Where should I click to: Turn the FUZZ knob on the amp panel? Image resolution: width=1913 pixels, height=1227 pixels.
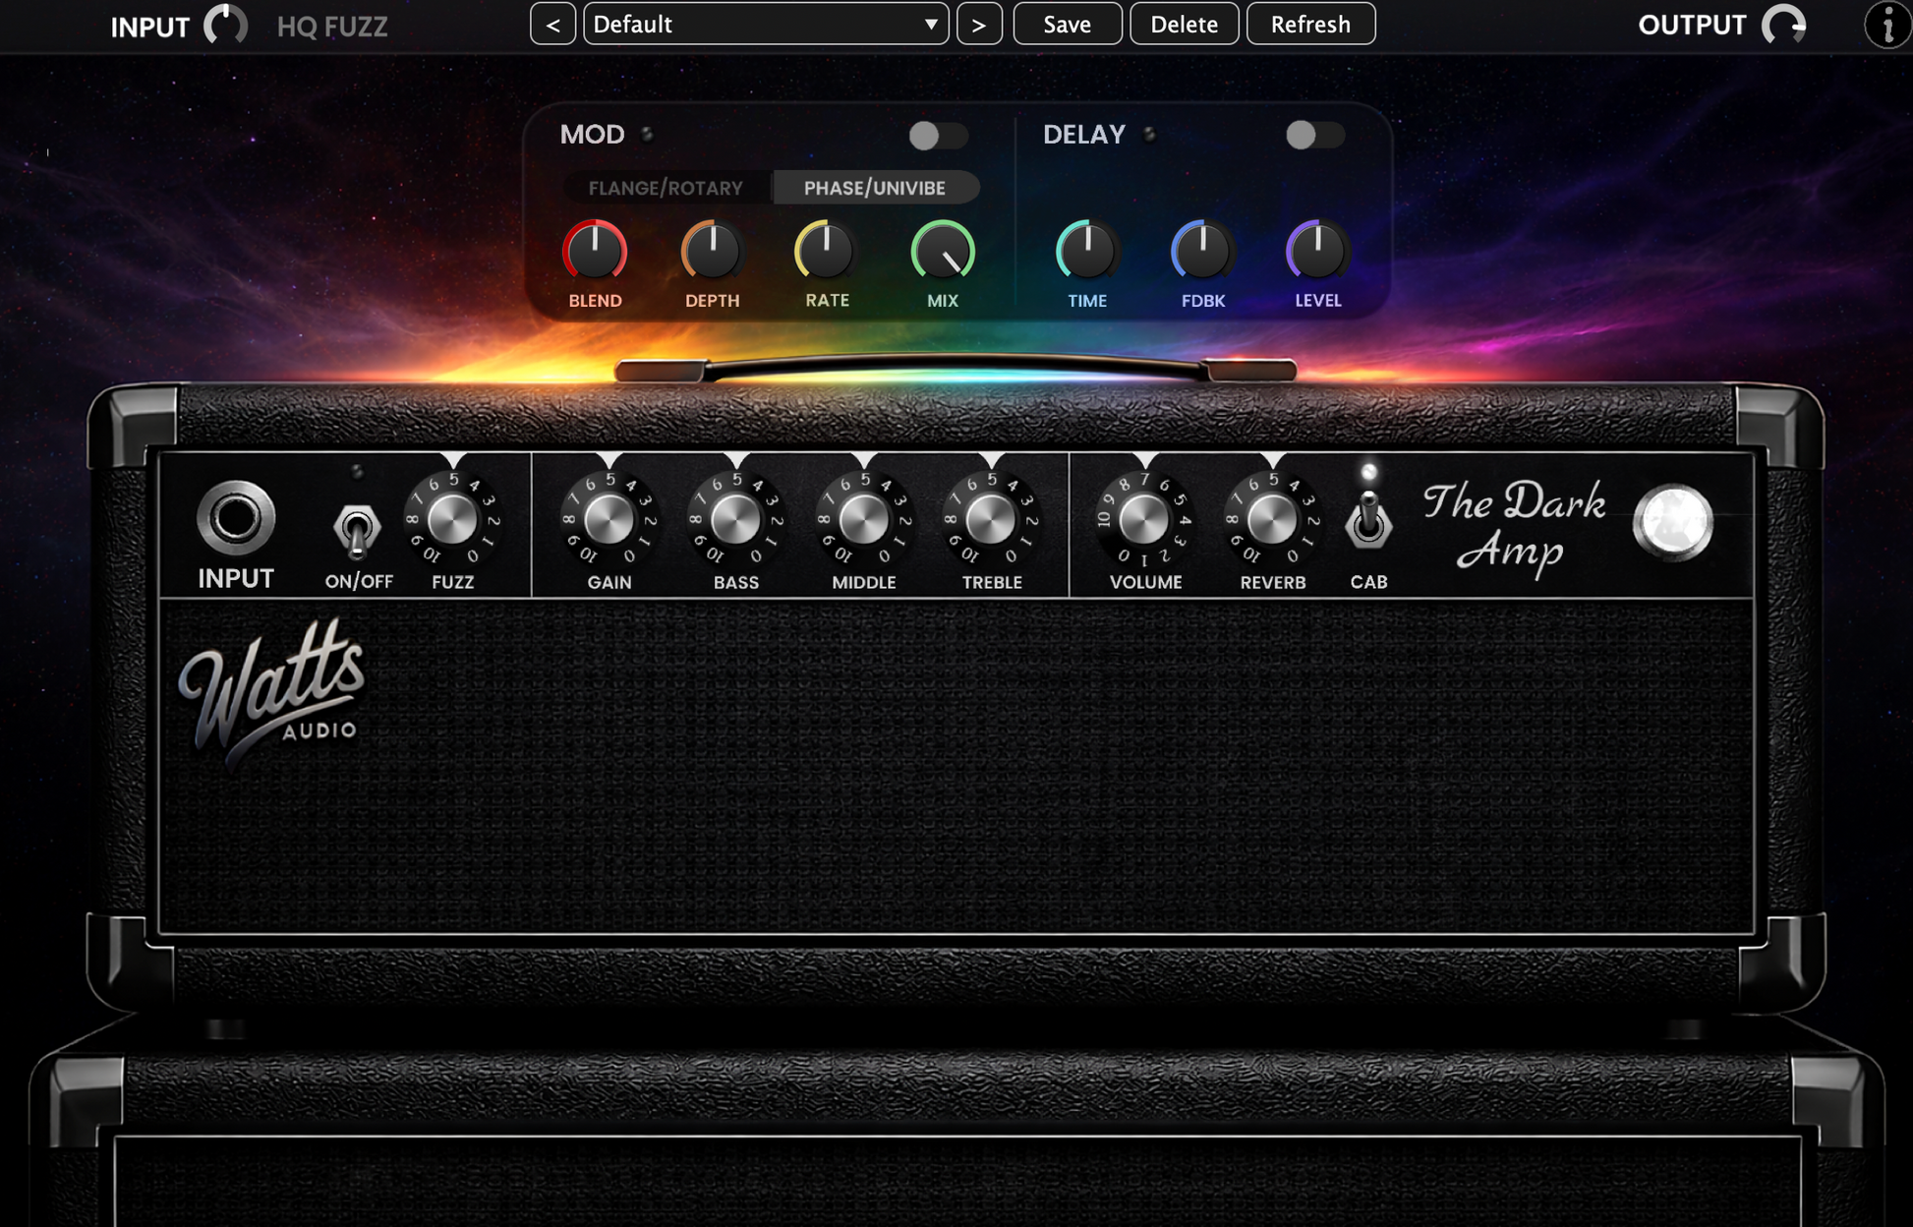click(455, 524)
